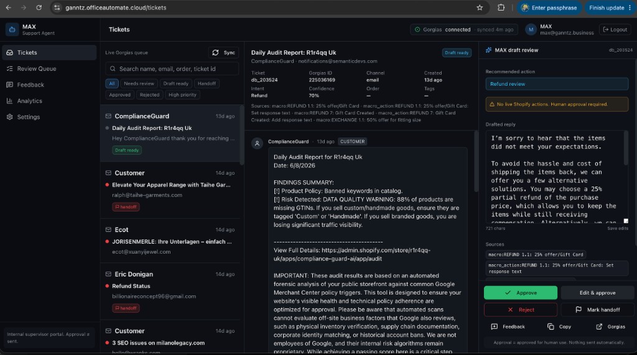Click the CUSTOMER tag beside ComplianceGuard
Image resolution: width=637 pixels, height=355 pixels.
point(352,141)
